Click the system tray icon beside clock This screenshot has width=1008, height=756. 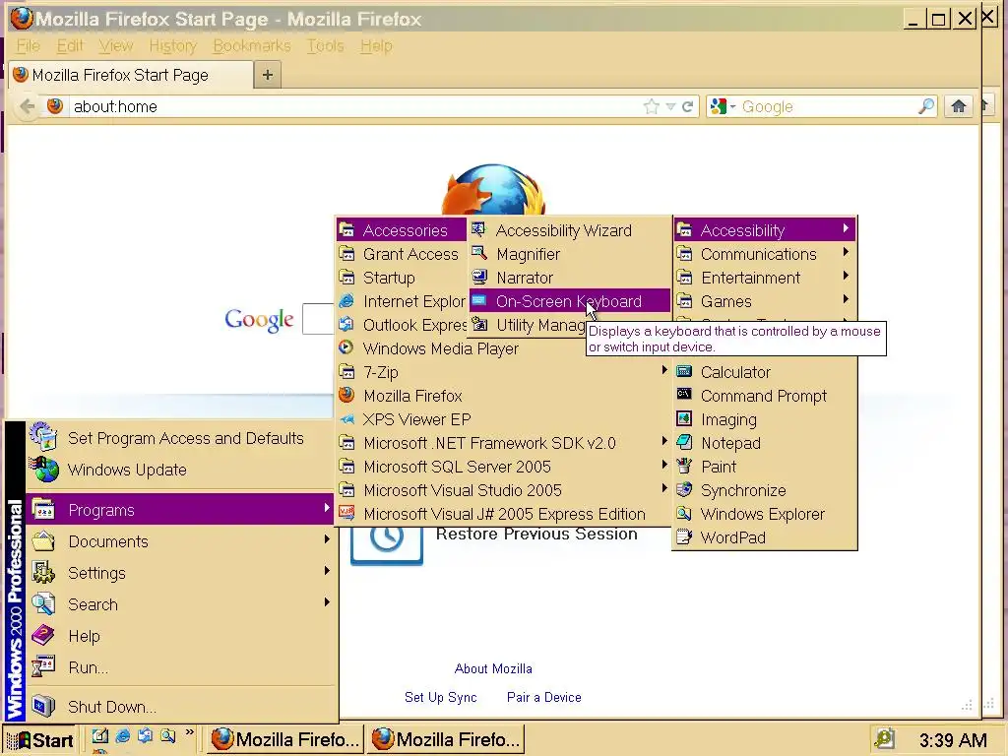tap(885, 738)
